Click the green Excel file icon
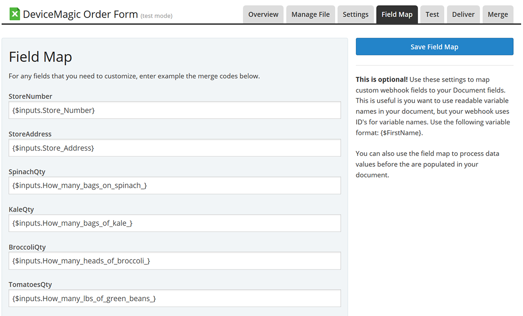The width and height of the screenshot is (523, 316). point(15,14)
